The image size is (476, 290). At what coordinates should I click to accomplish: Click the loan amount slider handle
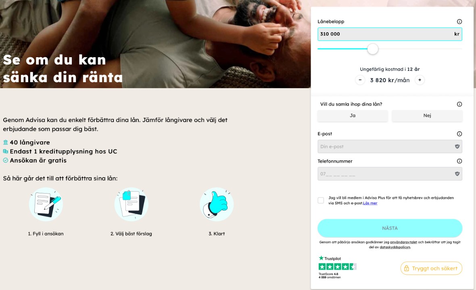pyautogui.click(x=373, y=49)
